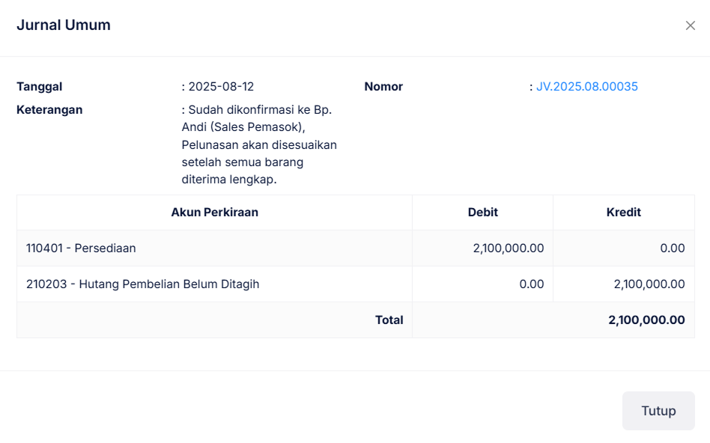Close the Jurnal Umum dialog with X icon

pos(690,25)
